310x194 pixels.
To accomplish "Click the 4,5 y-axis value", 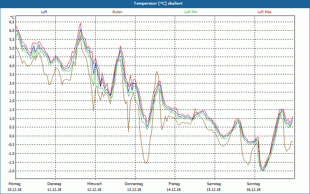I will pos(12,57).
